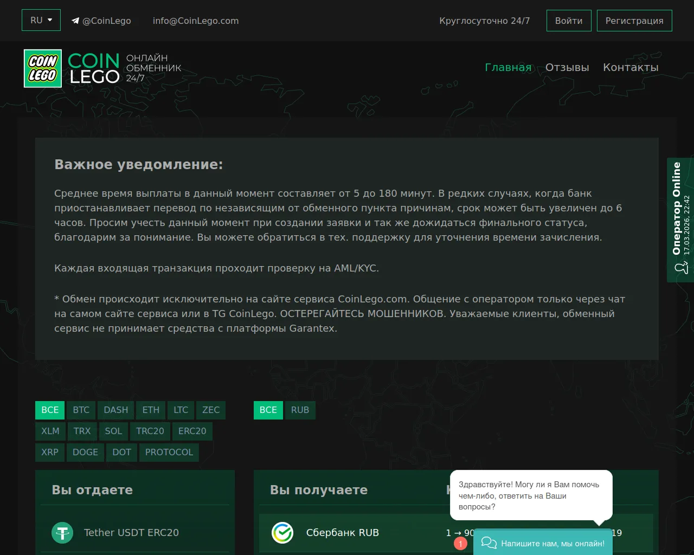Screen dimensions: 694x555
Task: Filter give currencies by LTC
Action: pos(181,410)
